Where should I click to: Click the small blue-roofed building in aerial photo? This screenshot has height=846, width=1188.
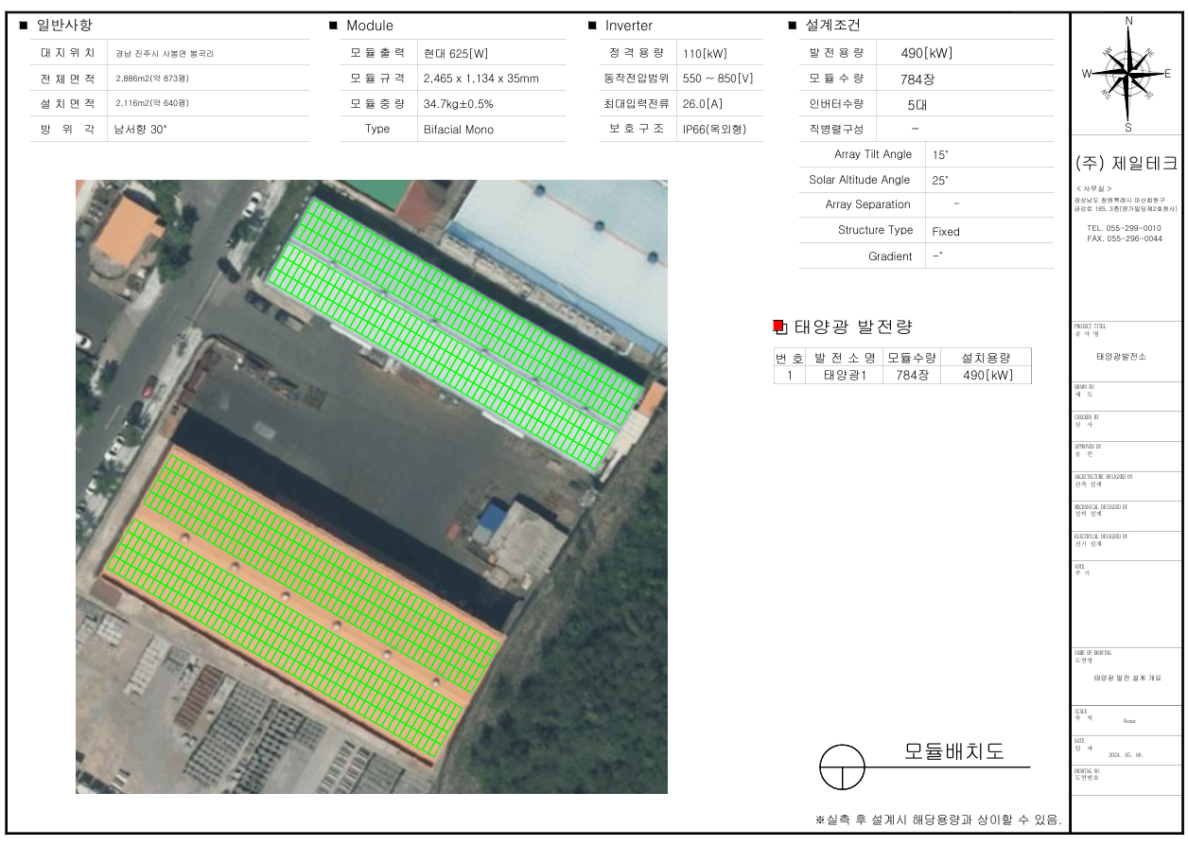point(493,518)
